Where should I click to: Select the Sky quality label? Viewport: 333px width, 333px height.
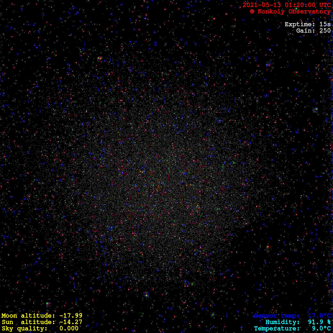pyautogui.click(x=25, y=329)
